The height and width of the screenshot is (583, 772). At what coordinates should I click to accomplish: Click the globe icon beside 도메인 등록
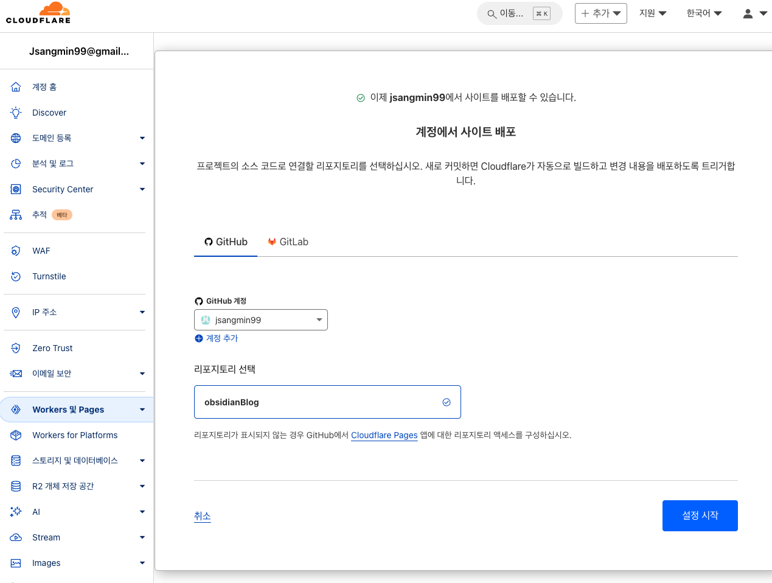16,138
